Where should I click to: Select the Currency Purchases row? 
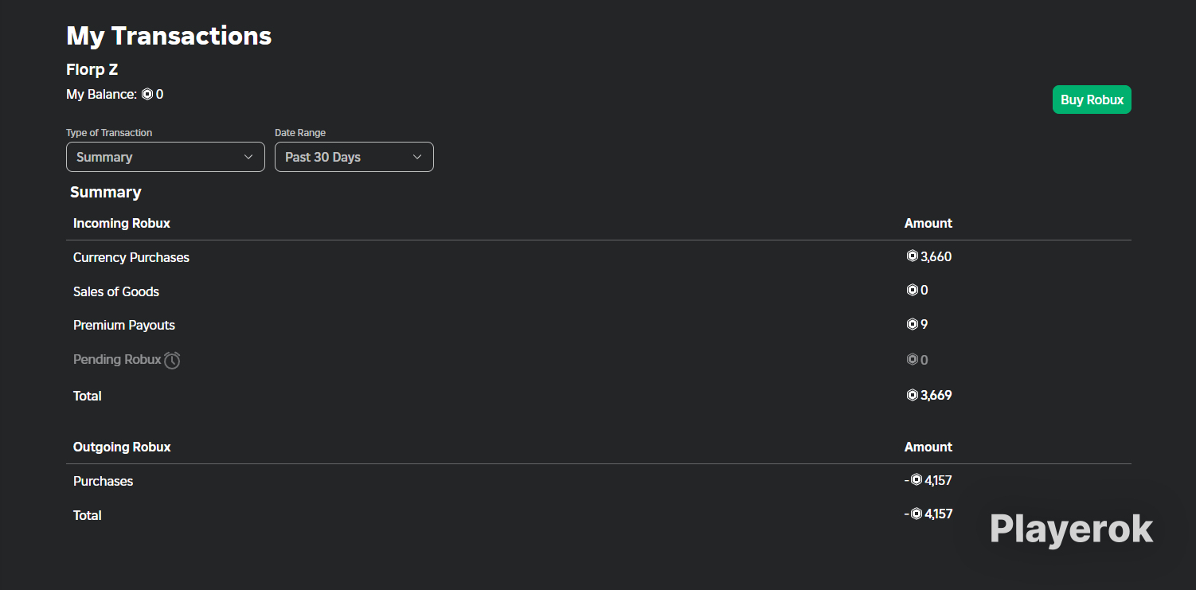599,257
